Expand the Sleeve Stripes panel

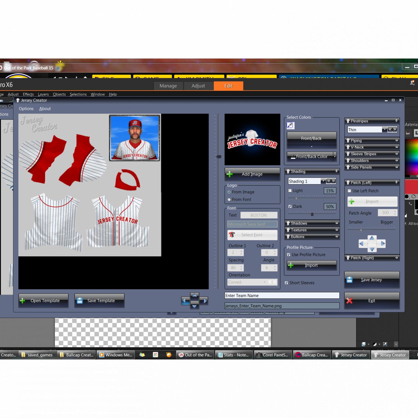click(x=372, y=154)
